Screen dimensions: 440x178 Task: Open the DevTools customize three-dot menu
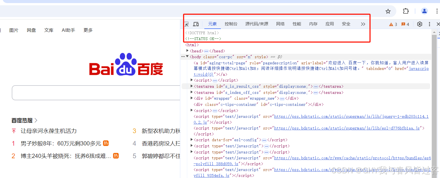(429, 24)
